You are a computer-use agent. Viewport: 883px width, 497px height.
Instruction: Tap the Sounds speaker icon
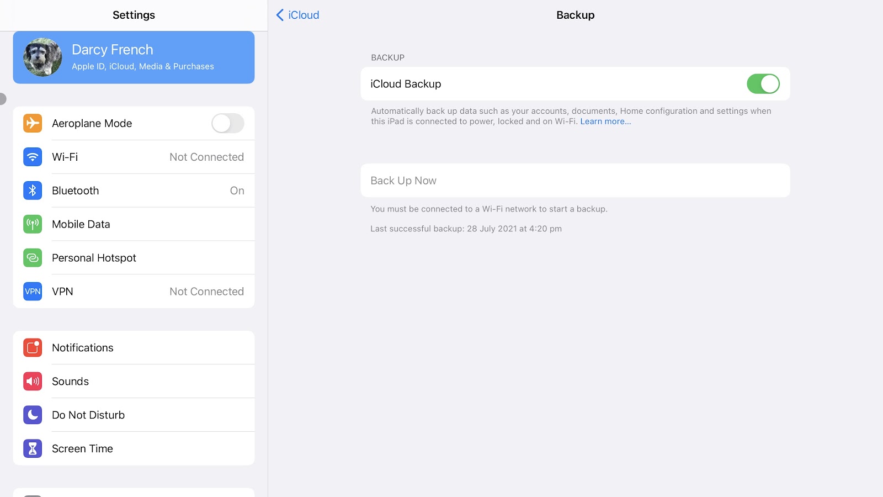tap(33, 382)
